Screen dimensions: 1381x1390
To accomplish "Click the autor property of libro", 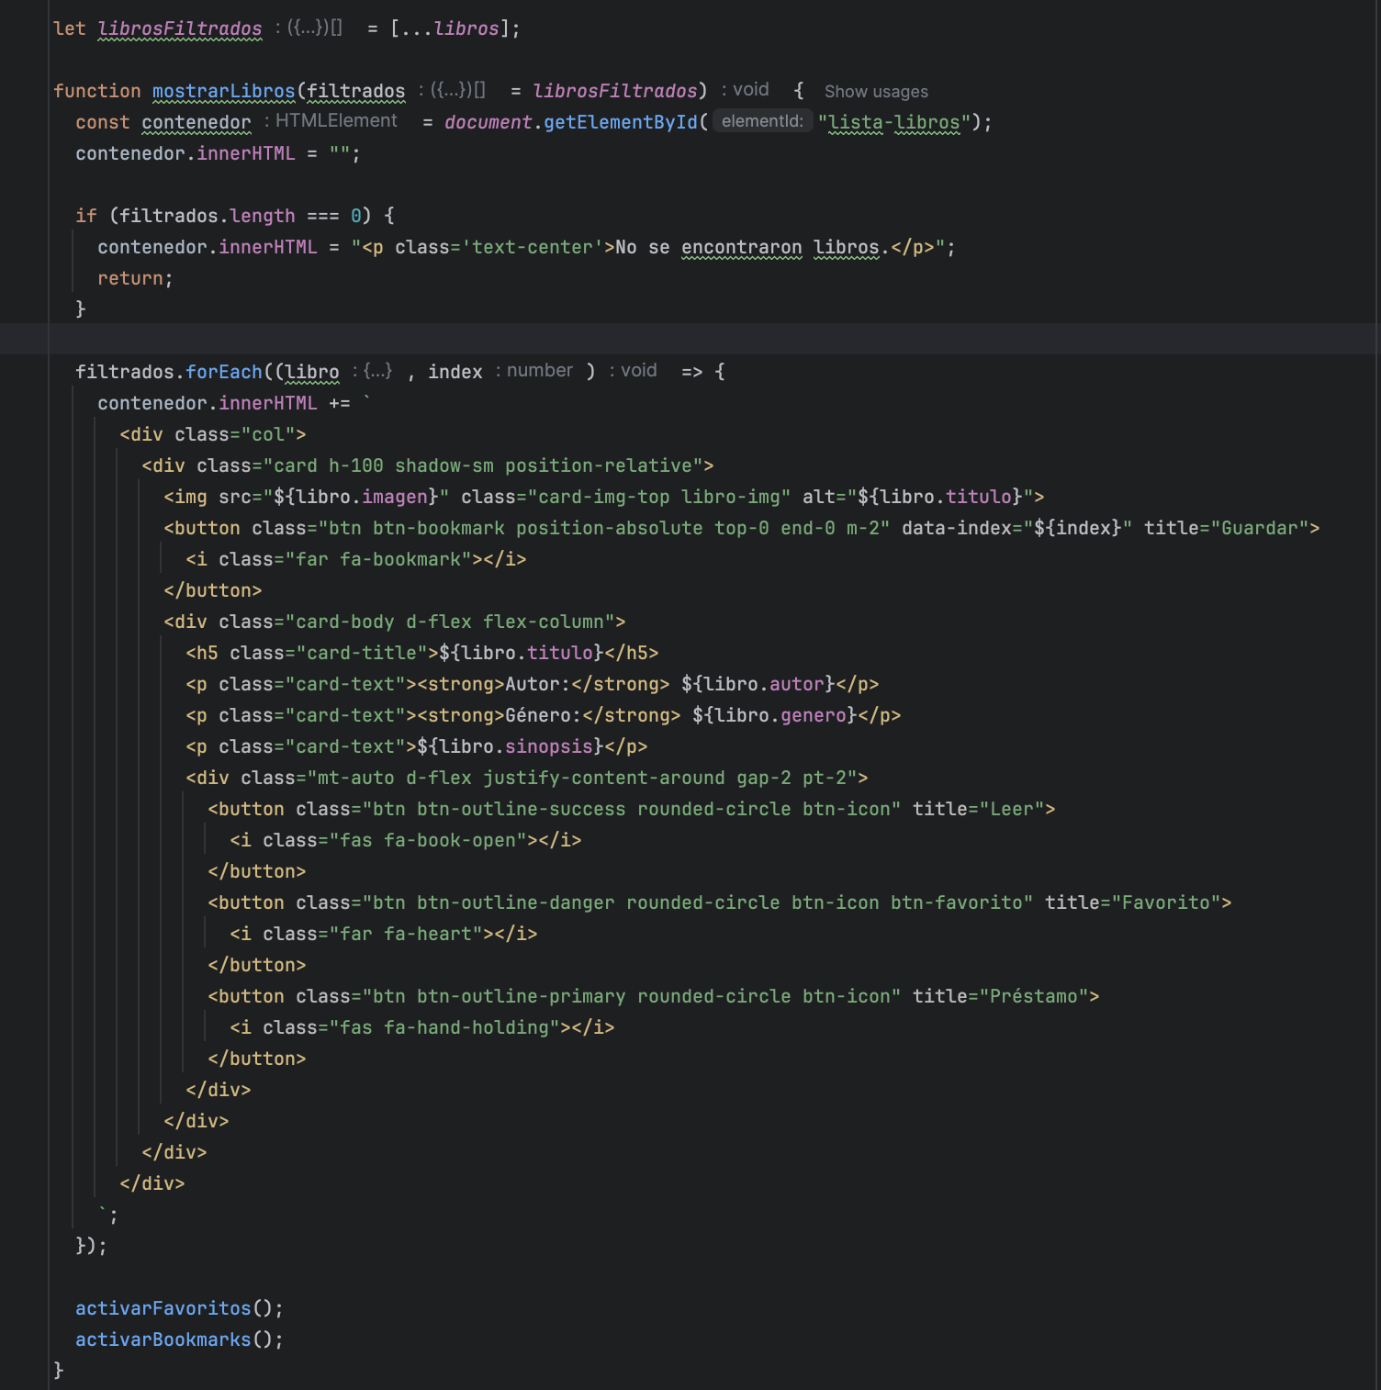I will (797, 684).
